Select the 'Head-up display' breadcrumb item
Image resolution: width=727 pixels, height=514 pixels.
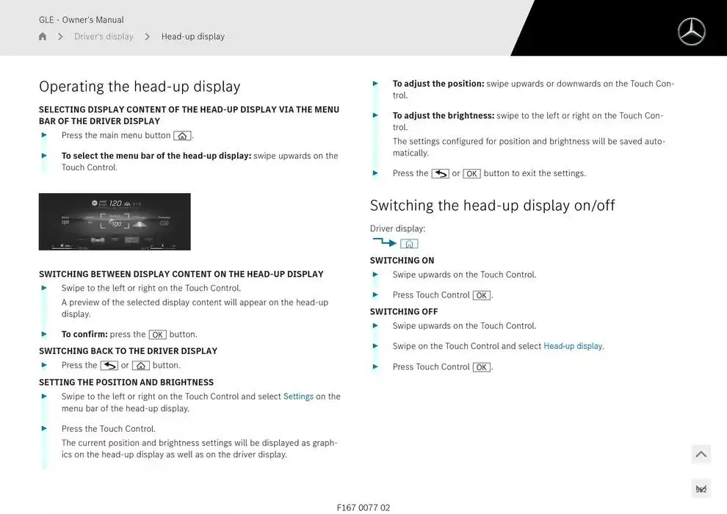coord(193,37)
